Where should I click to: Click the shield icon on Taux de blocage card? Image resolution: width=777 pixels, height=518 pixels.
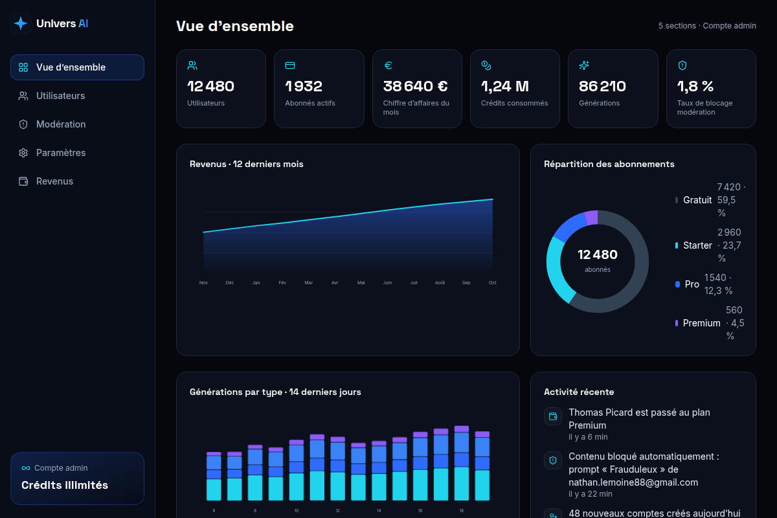(x=682, y=65)
